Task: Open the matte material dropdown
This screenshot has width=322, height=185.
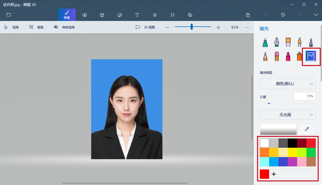Action: [288, 115]
